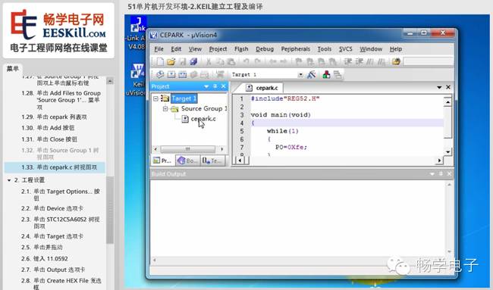Click the Redo toolbar icon

point(257,61)
